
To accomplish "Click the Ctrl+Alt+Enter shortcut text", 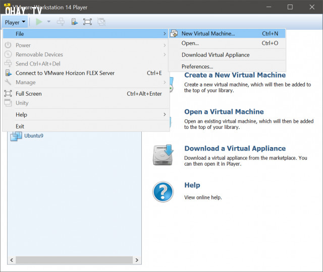I will [x=144, y=94].
